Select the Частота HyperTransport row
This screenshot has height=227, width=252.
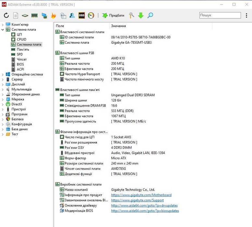[98, 74]
